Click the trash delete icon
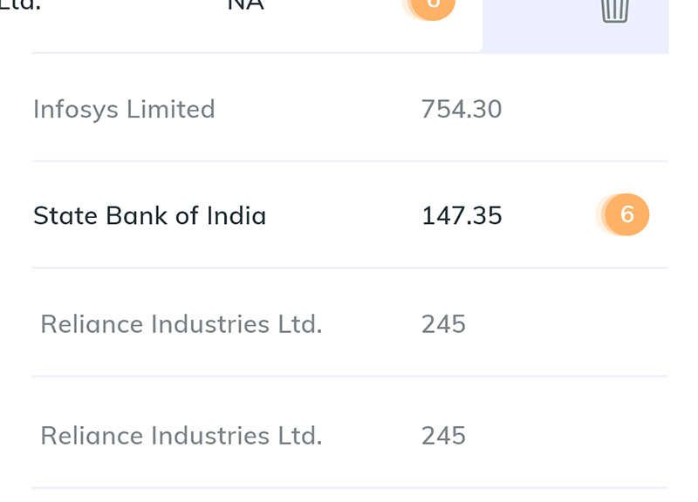 pyautogui.click(x=615, y=10)
